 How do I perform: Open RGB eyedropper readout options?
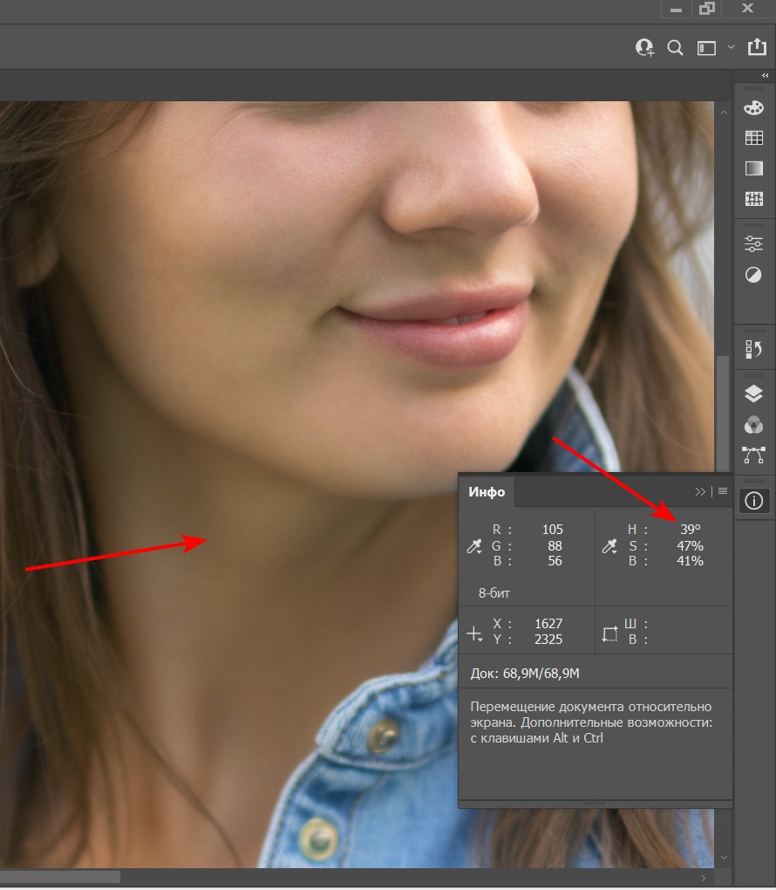[474, 546]
